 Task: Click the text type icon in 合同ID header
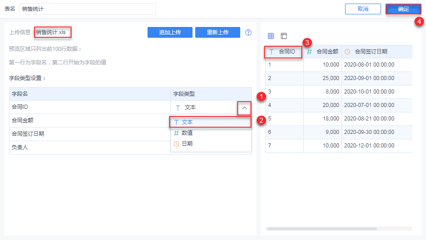(x=272, y=52)
